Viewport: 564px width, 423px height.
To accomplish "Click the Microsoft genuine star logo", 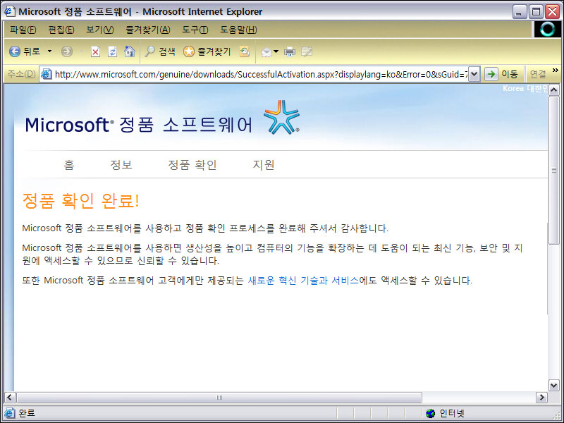I will (x=281, y=117).
